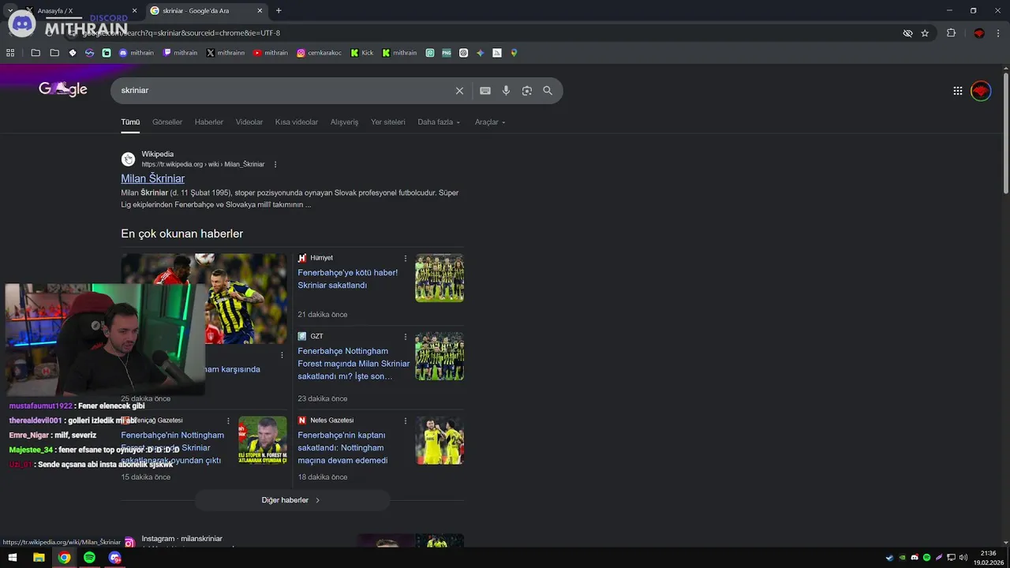Open the bookmarks apps grid icon

10,53
